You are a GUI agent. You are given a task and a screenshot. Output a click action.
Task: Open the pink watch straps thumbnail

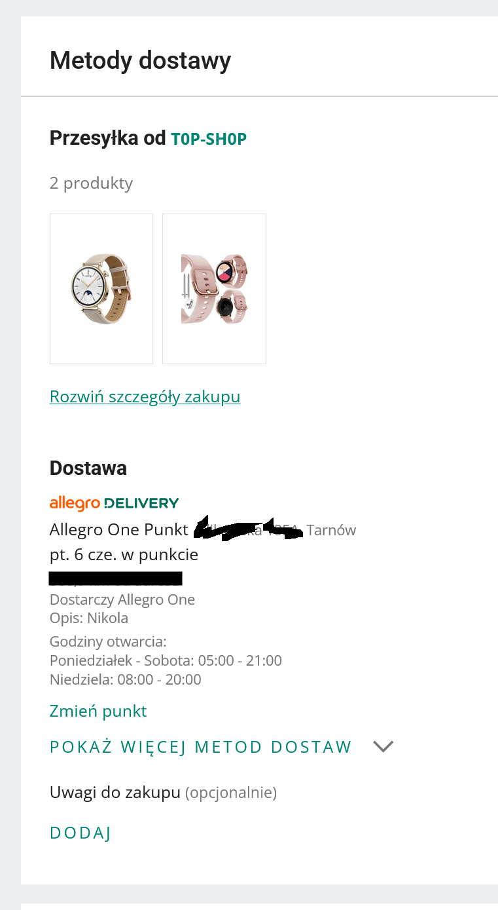pos(214,289)
